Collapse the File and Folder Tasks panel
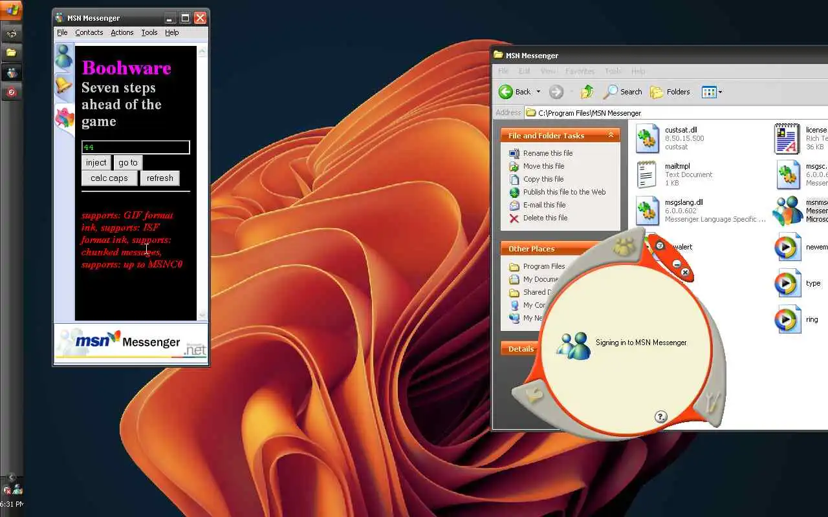Image resolution: width=828 pixels, height=517 pixels. (611, 135)
